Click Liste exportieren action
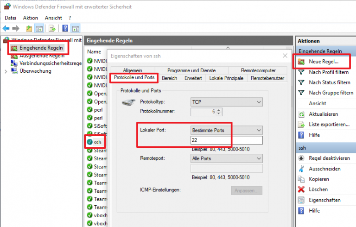 (x=329, y=125)
